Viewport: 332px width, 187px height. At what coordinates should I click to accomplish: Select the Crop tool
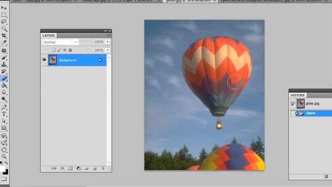click(4, 35)
